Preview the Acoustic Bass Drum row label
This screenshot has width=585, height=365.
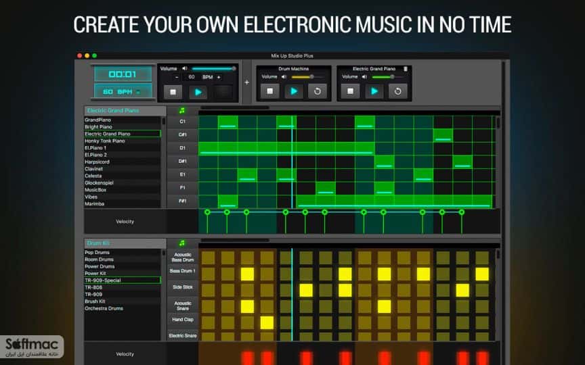(x=182, y=258)
